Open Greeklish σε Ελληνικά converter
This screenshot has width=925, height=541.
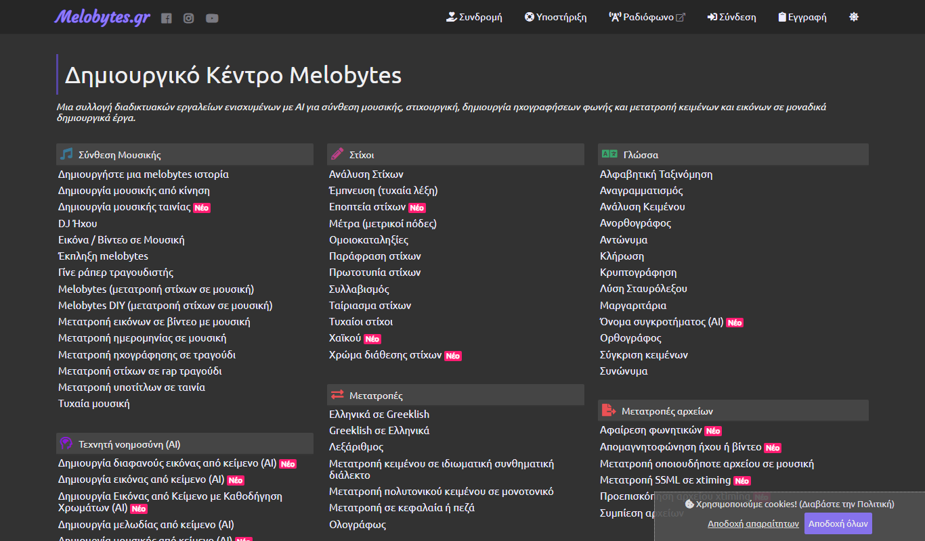pos(379,430)
